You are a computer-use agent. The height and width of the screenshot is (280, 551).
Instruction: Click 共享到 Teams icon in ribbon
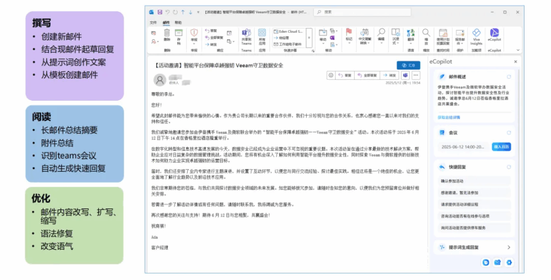coord(246,34)
